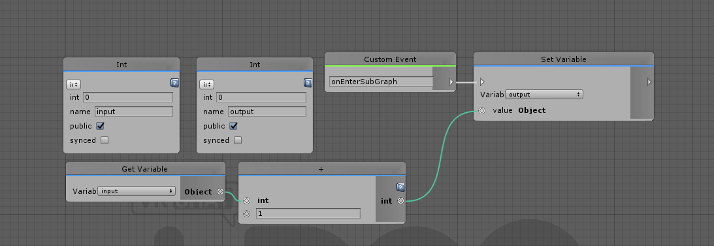714x246 pixels.
Task: Click flow input arrow of Set Variable
Action: point(482,82)
